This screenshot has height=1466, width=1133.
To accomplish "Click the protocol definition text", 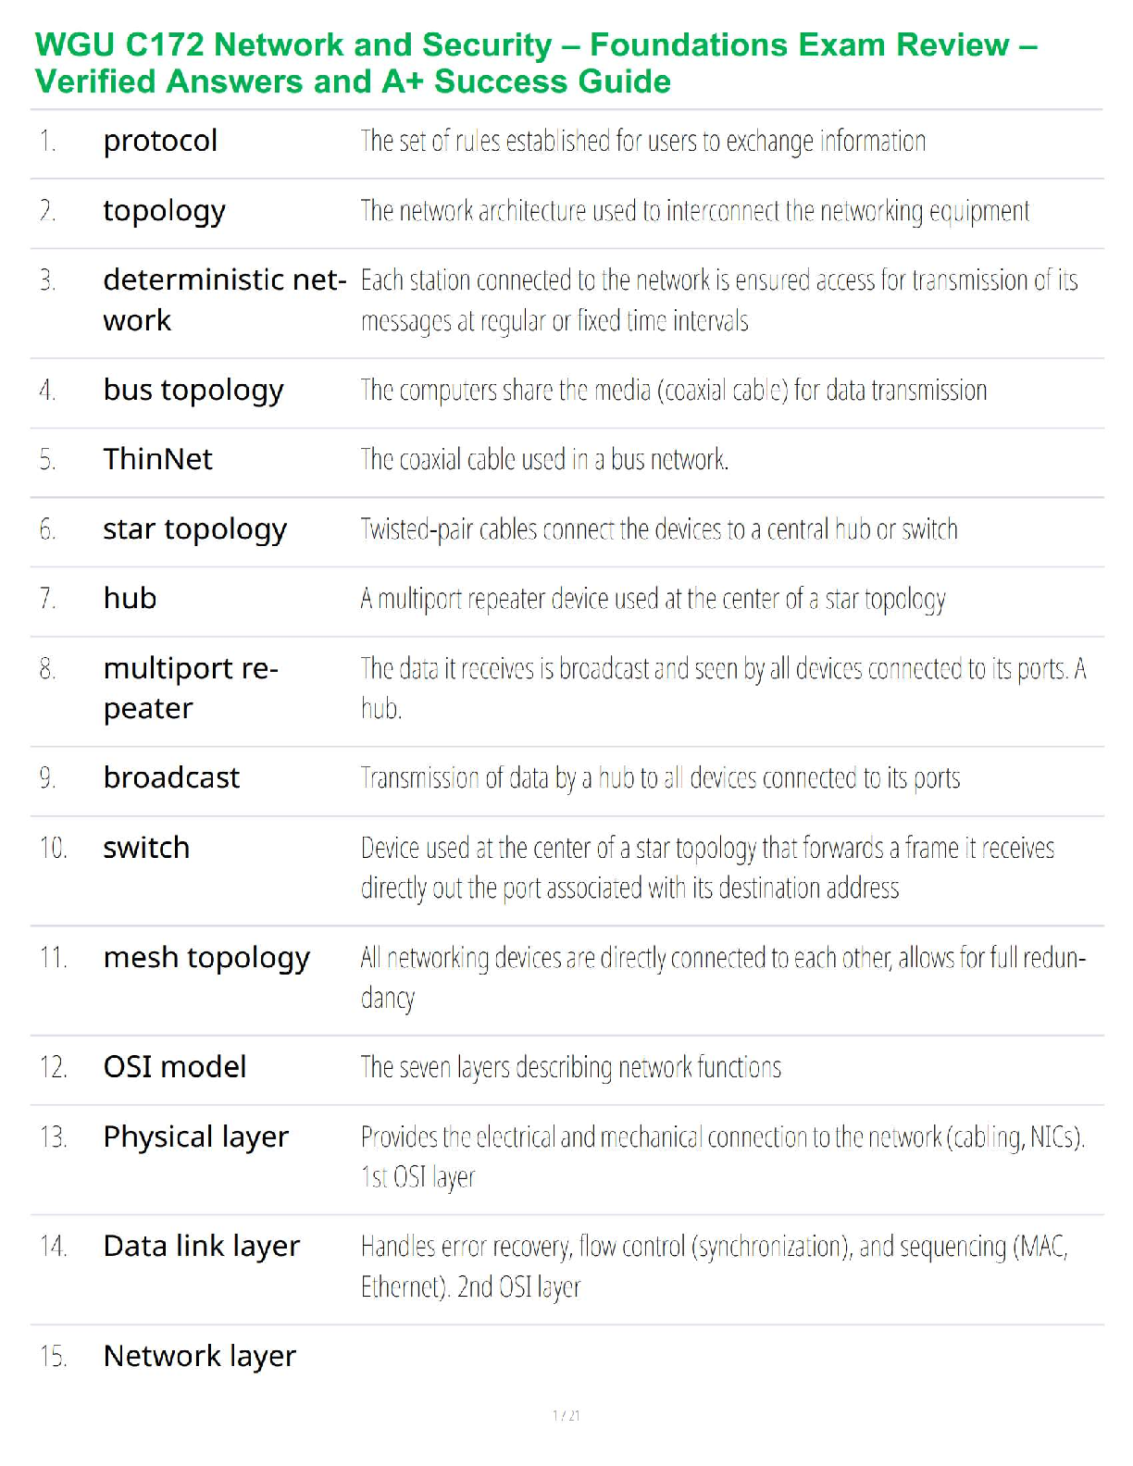I will (642, 142).
